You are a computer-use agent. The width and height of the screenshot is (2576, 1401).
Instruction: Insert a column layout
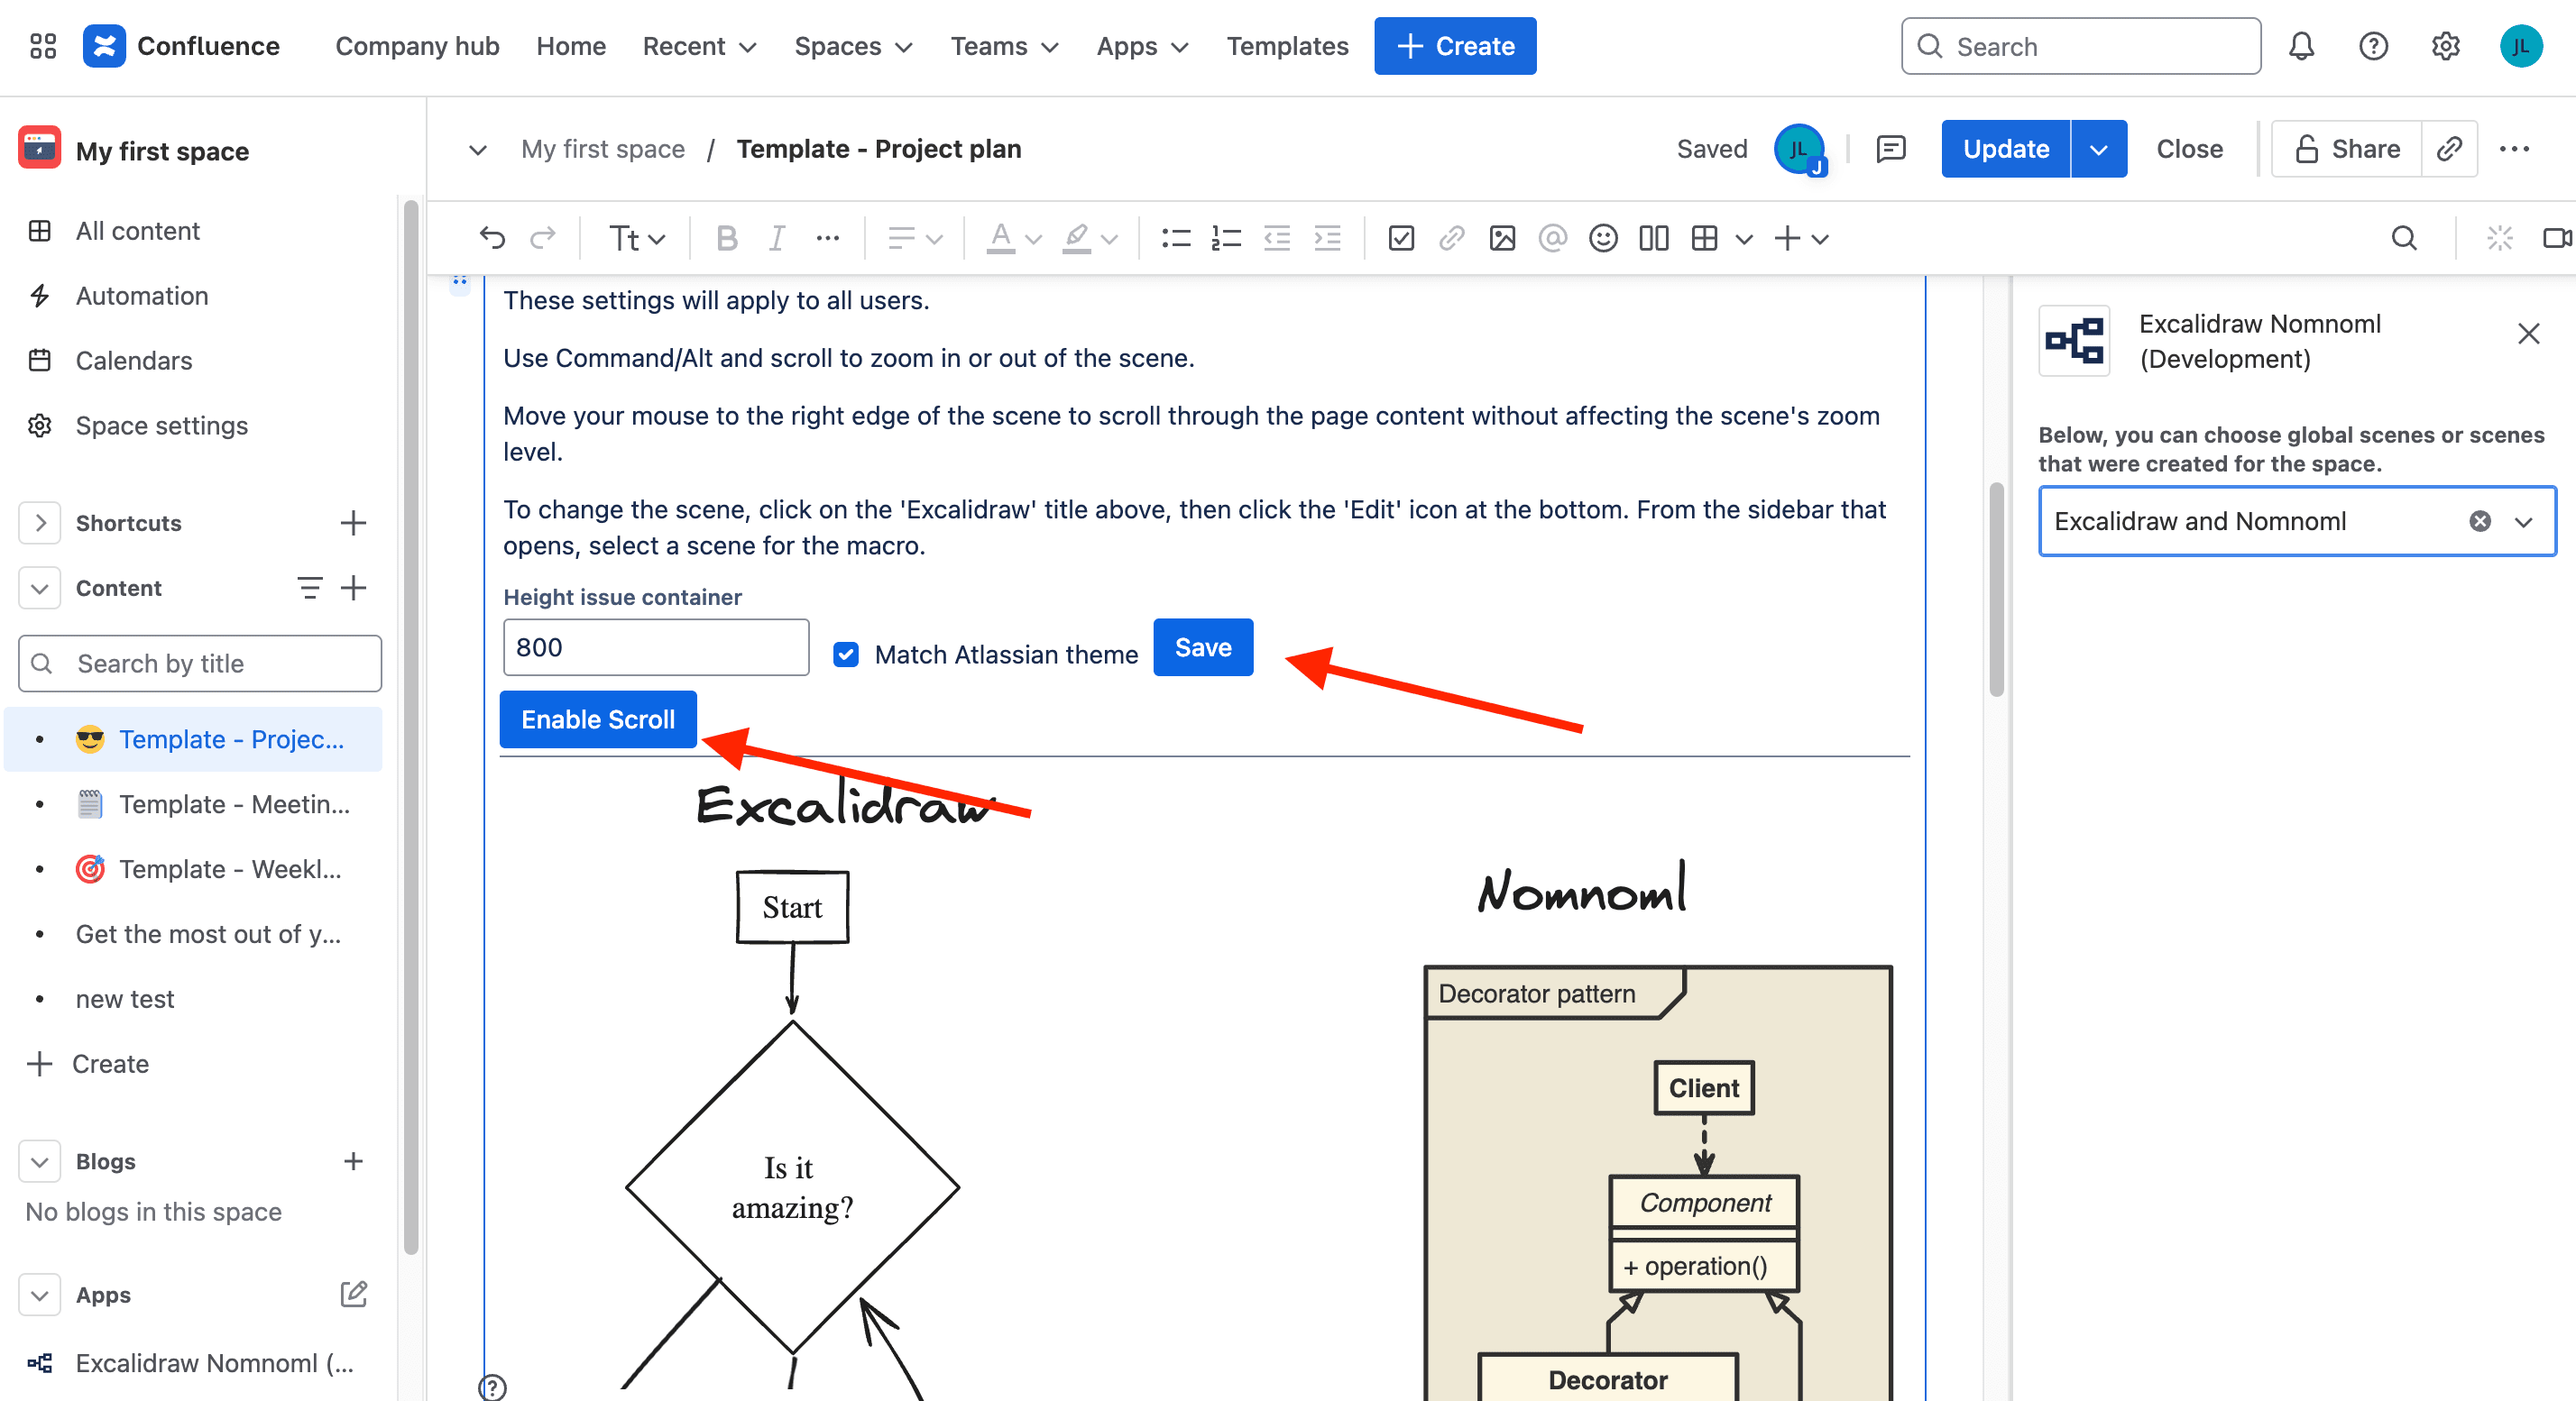click(1654, 238)
